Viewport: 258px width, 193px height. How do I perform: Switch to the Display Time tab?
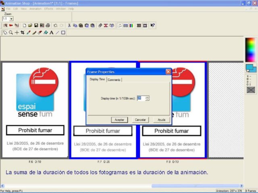click(97, 79)
